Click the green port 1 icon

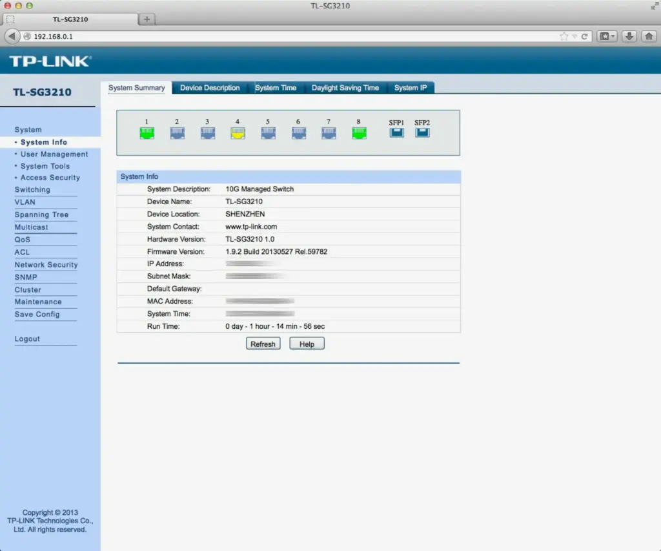147,133
